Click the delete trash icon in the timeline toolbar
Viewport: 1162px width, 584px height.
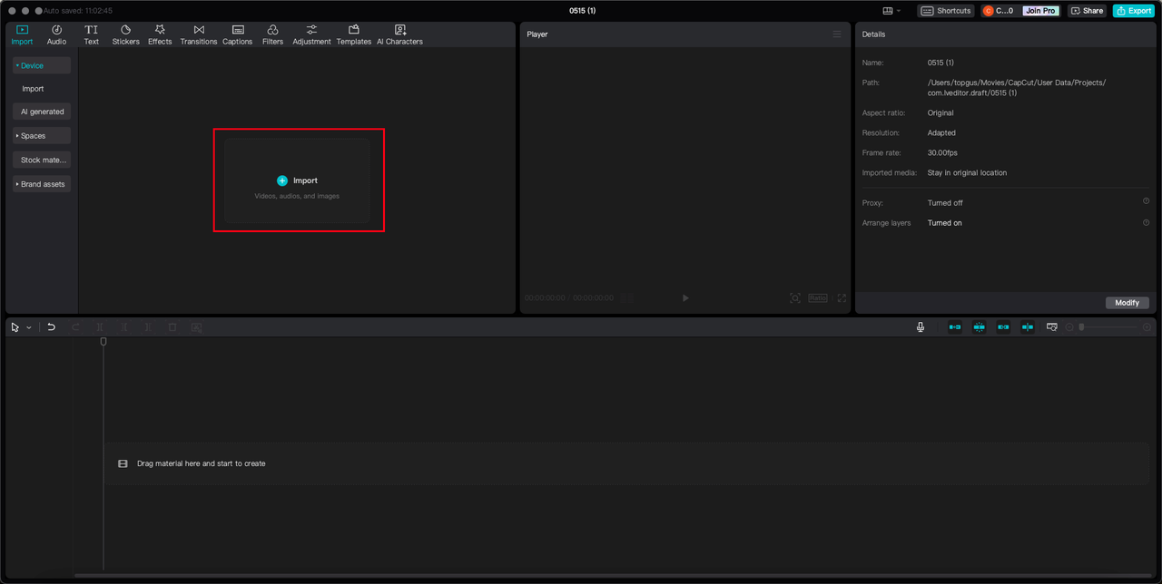click(172, 327)
